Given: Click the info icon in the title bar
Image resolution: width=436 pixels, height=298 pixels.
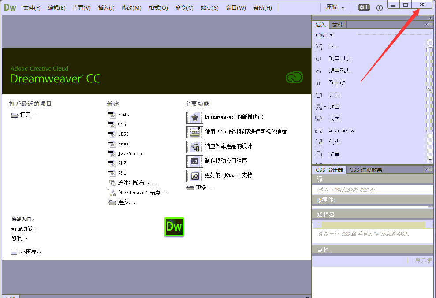Looking at the screenshot, I should point(379,8).
